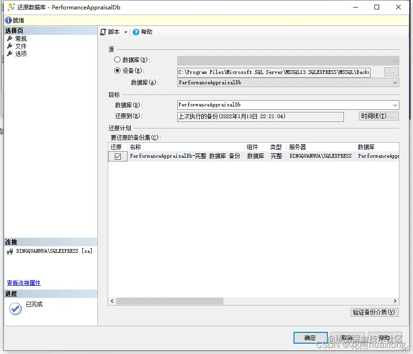
Task: Open the disabled 数据库(D) source combo box
Action: (x=288, y=61)
